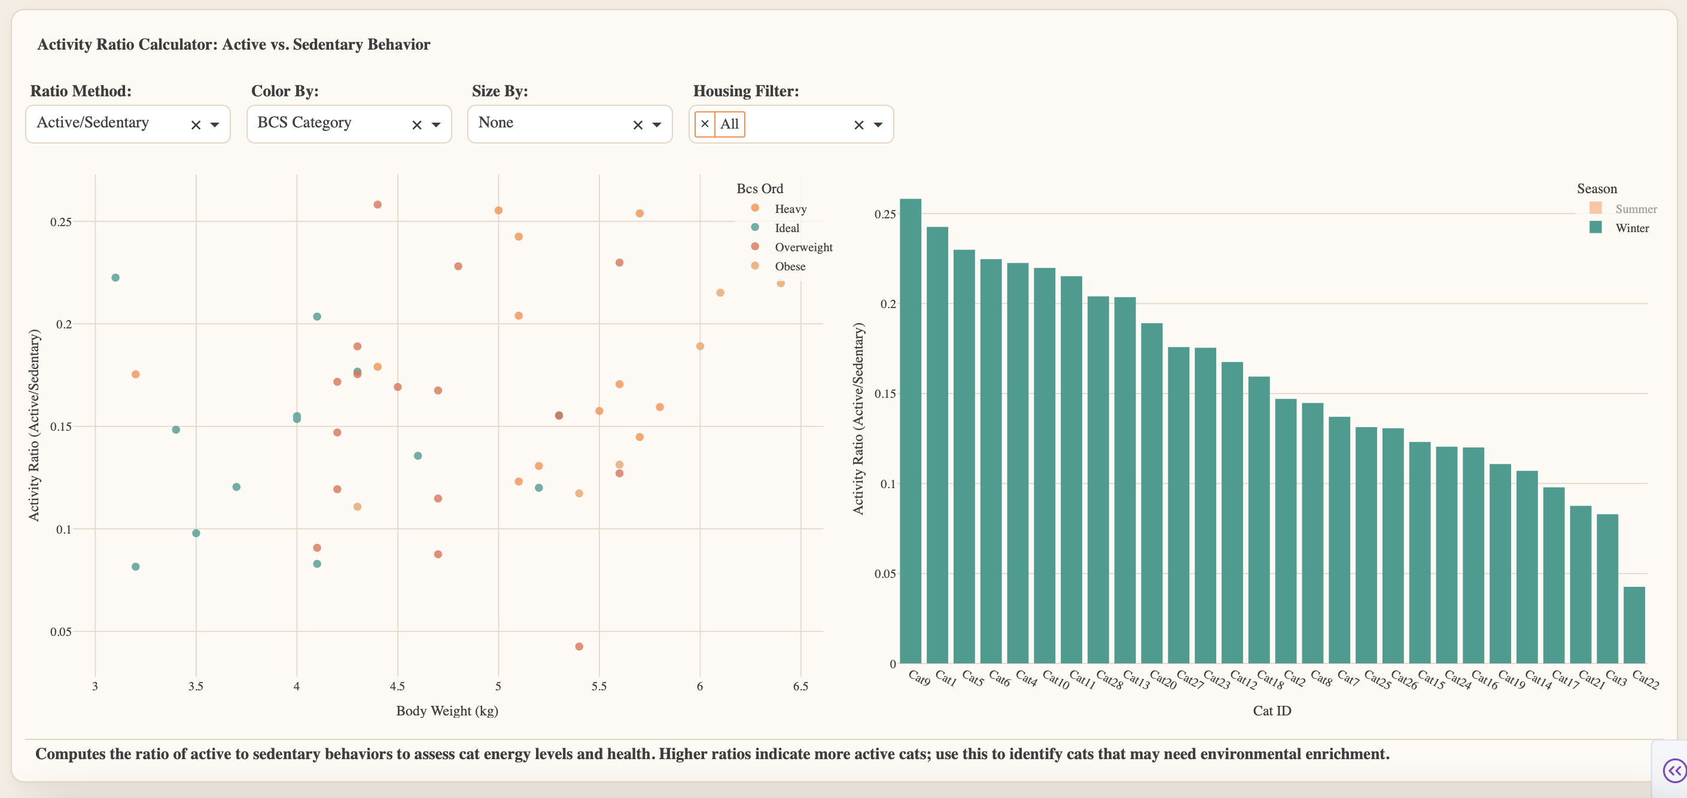Toggle Obese legend entry

coord(790,266)
